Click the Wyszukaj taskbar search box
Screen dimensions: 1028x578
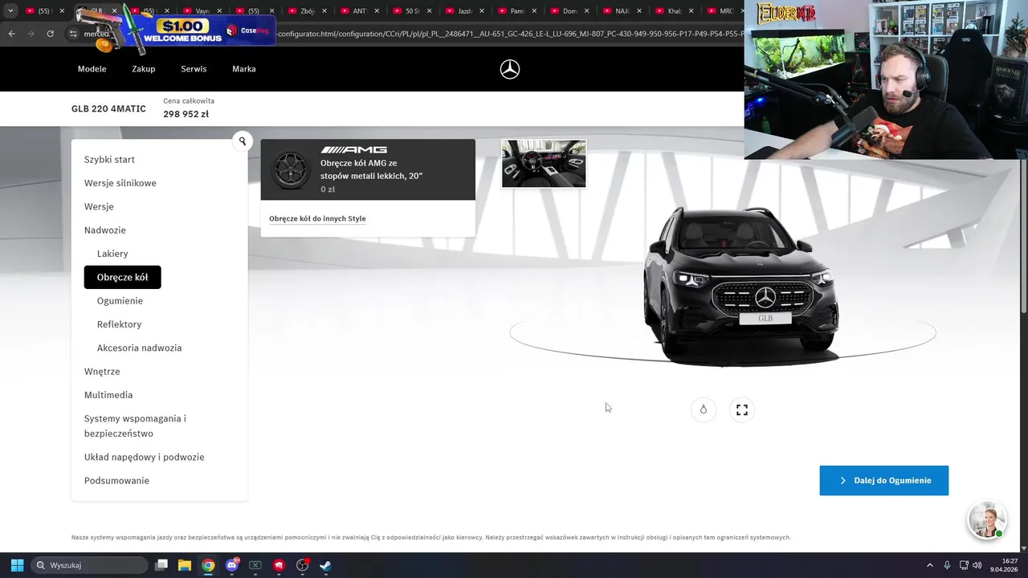pos(89,565)
